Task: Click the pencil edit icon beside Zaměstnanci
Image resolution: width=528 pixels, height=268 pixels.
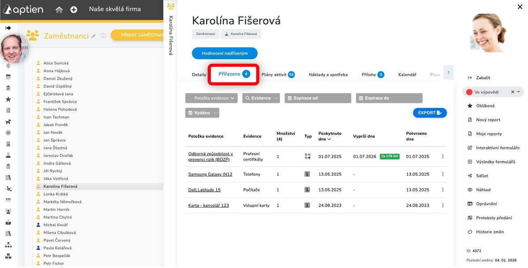Action: (93, 36)
